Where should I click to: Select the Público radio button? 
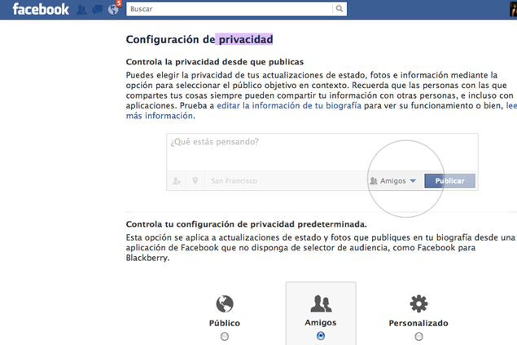point(225,336)
